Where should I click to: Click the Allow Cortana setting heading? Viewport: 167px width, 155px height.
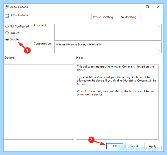tap(19, 15)
